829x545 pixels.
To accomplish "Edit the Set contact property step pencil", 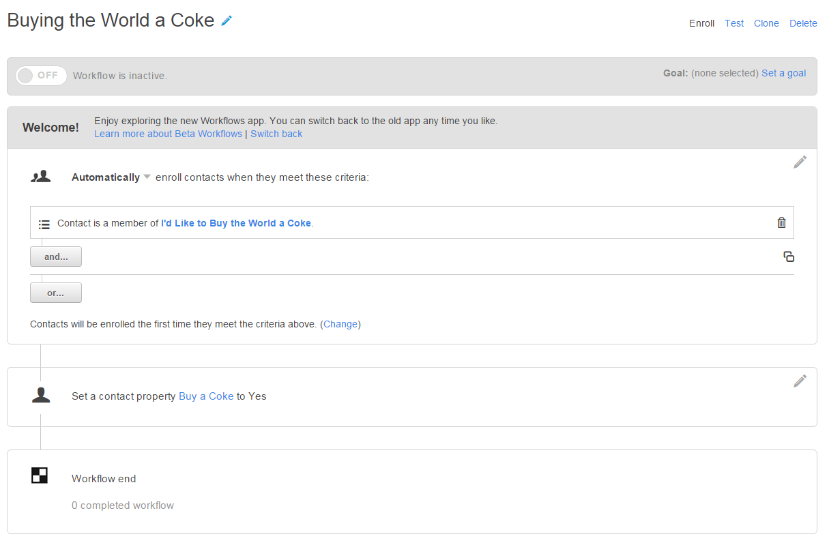I will (x=800, y=381).
